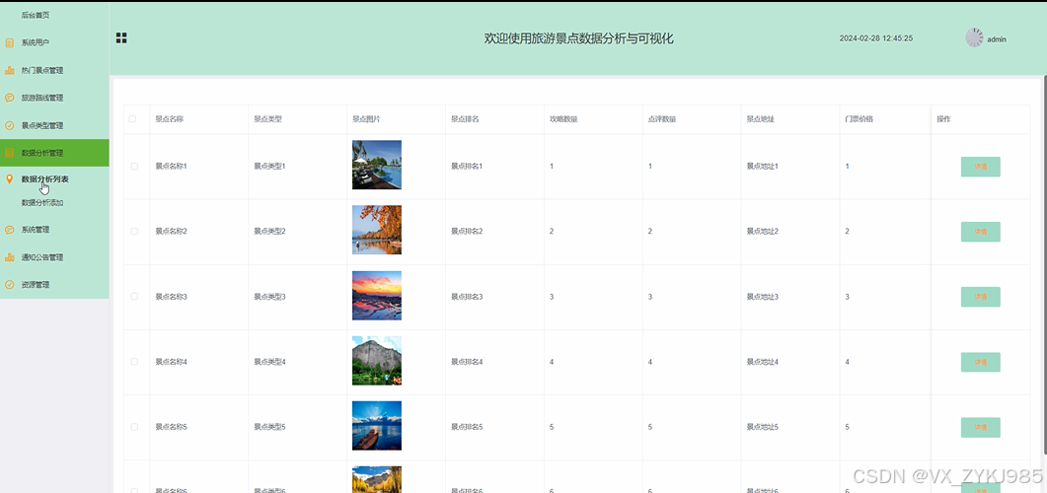
Task: Check the box for row 景点名称1
Action: pos(134,166)
